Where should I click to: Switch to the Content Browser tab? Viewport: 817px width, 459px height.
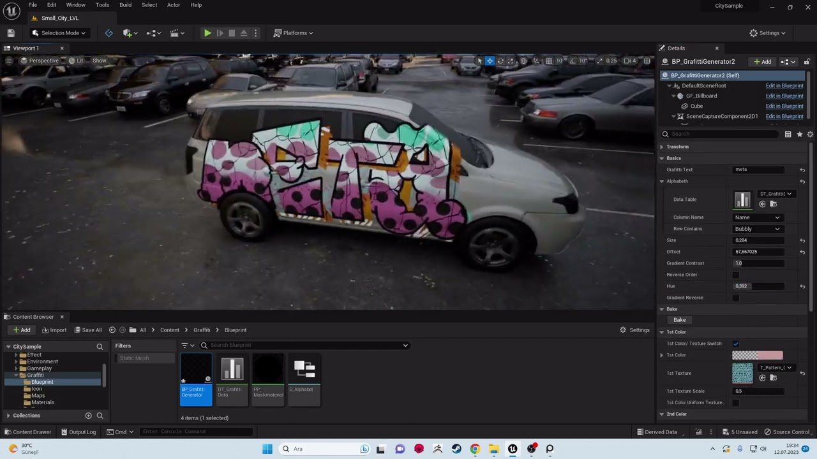pyautogui.click(x=33, y=317)
